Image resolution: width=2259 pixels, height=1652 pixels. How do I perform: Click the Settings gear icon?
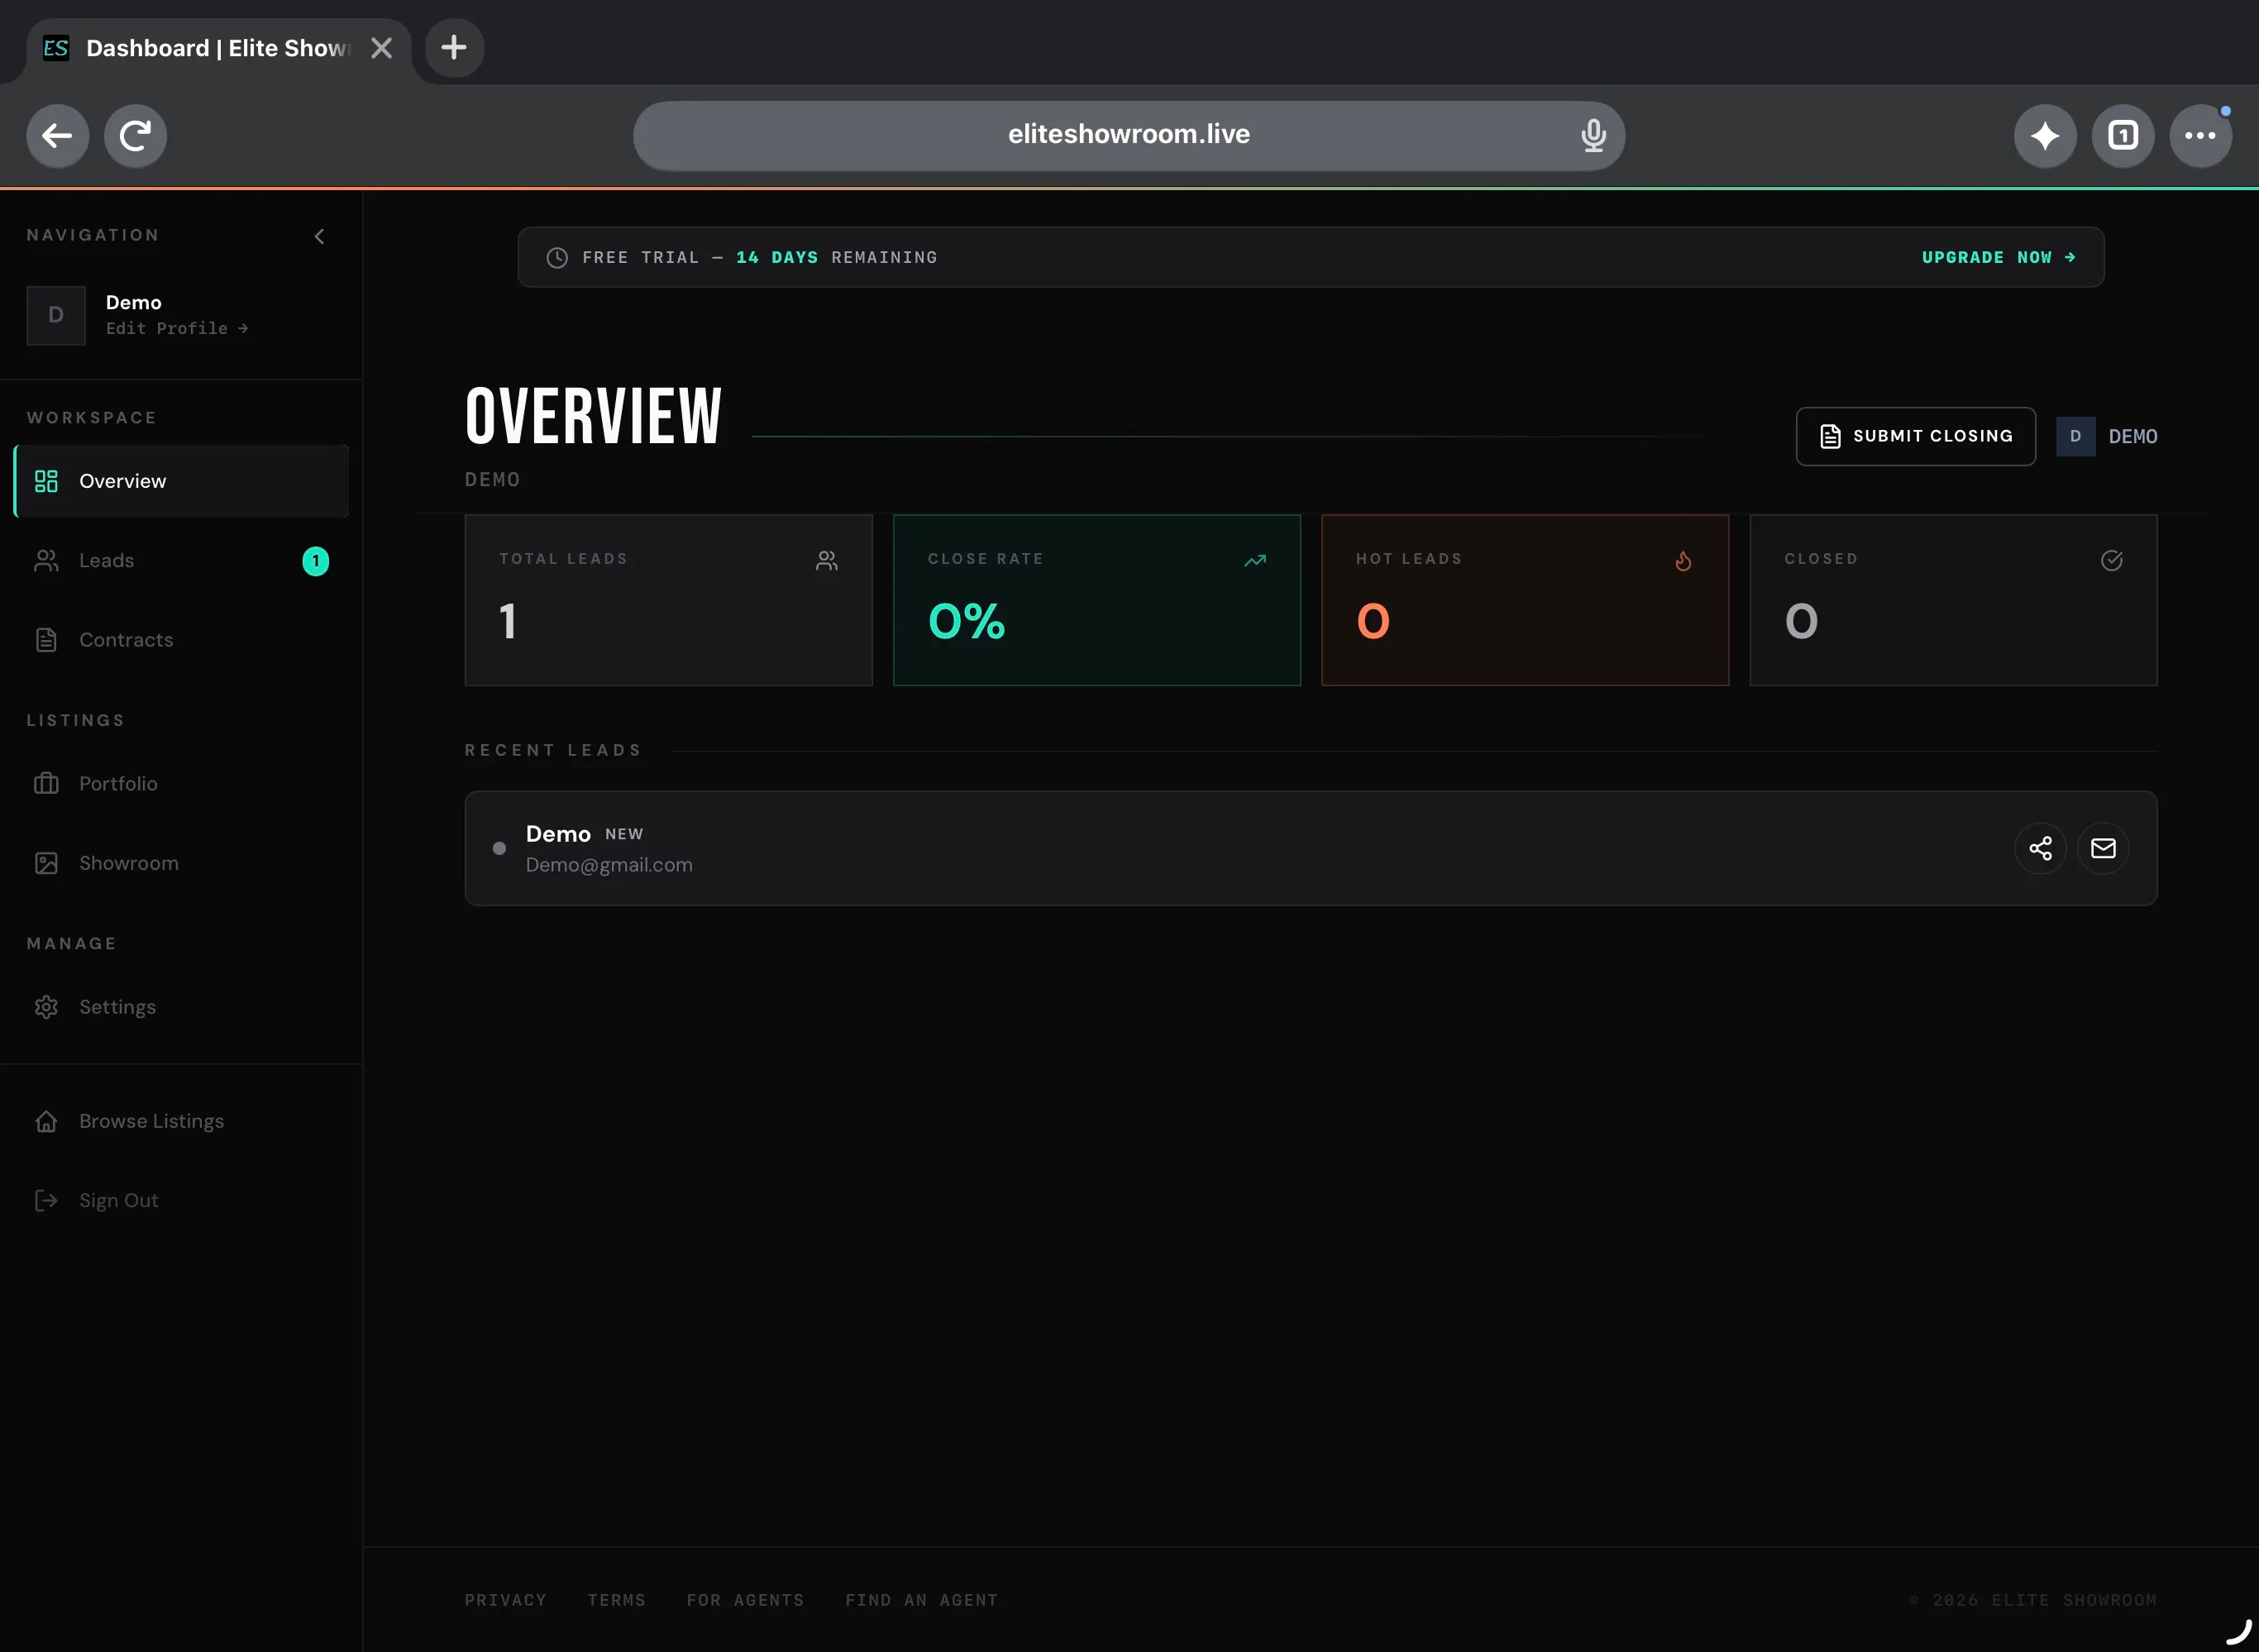click(x=46, y=1007)
